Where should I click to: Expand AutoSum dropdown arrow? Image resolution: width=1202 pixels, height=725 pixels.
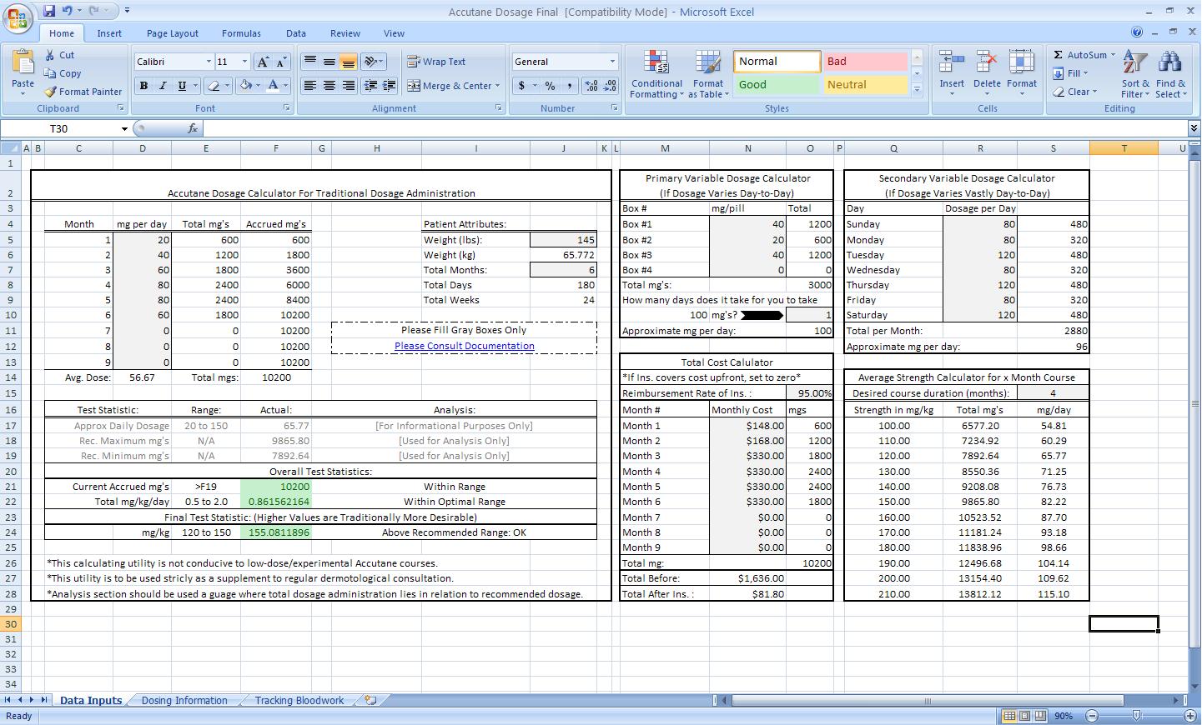1113,55
